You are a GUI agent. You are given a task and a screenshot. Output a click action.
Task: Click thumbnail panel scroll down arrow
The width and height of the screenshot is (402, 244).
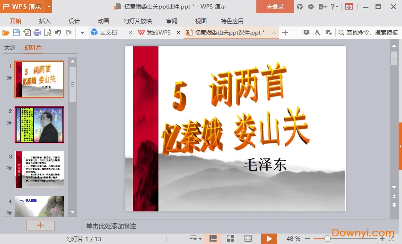pos(72,212)
